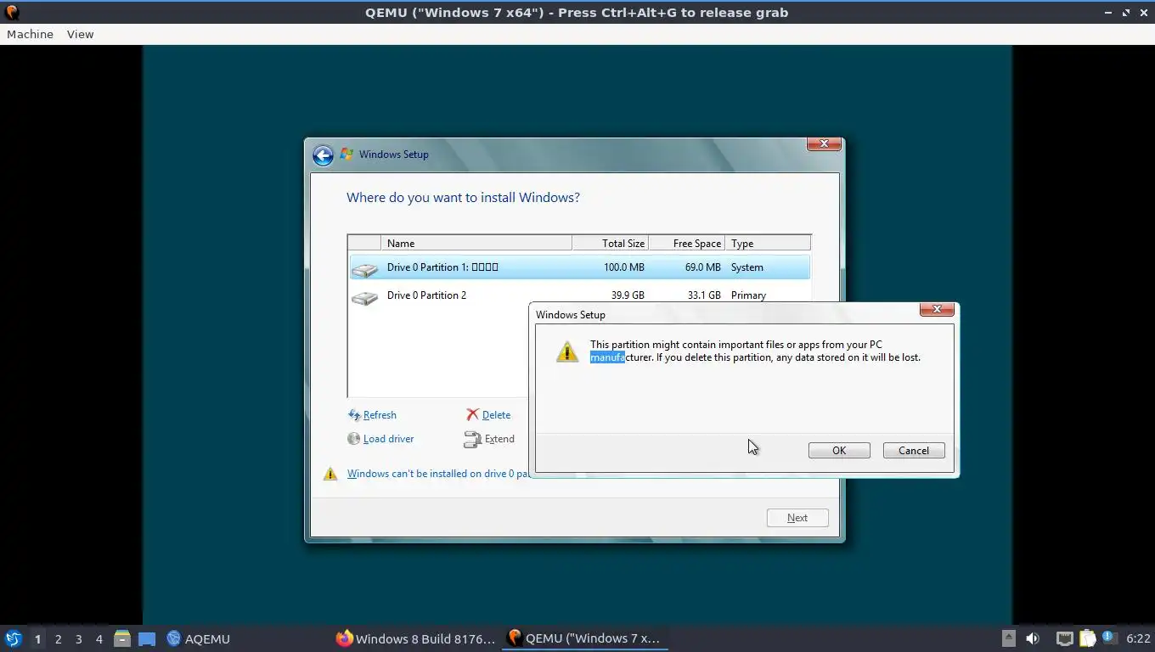Click the network tray icon

click(x=1064, y=638)
